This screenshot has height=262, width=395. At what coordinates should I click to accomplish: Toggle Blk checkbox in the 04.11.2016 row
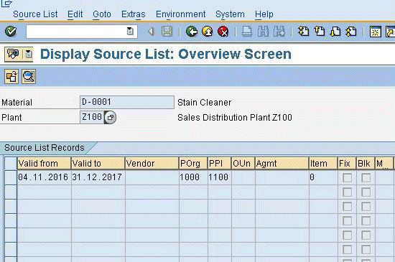click(366, 178)
